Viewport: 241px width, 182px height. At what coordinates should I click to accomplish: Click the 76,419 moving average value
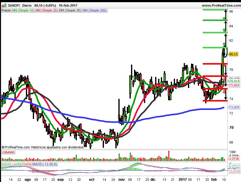coord(234,81)
